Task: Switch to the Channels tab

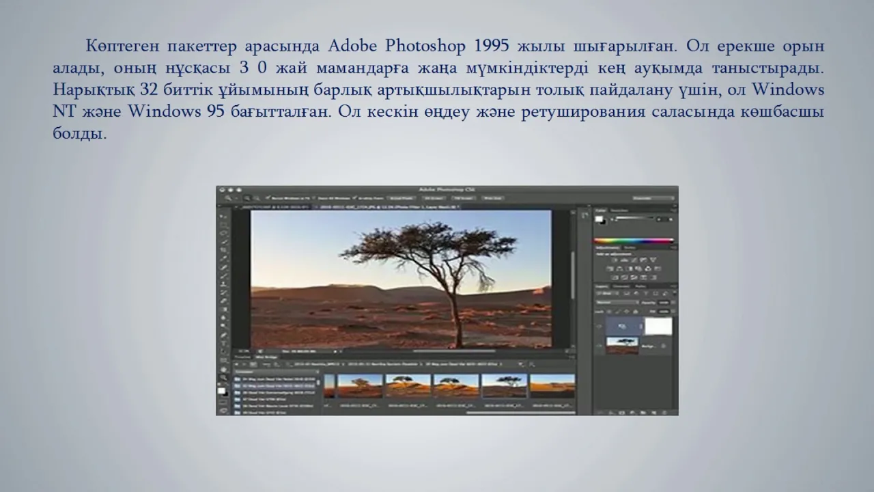Action: point(621,286)
